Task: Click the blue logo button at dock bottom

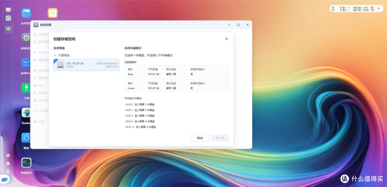Action: tap(5, 179)
